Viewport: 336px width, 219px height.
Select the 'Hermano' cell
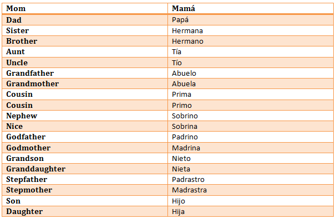click(251, 41)
